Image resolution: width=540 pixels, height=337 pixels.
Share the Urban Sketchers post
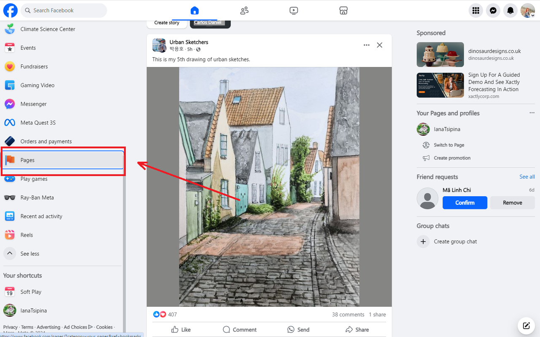point(357,330)
